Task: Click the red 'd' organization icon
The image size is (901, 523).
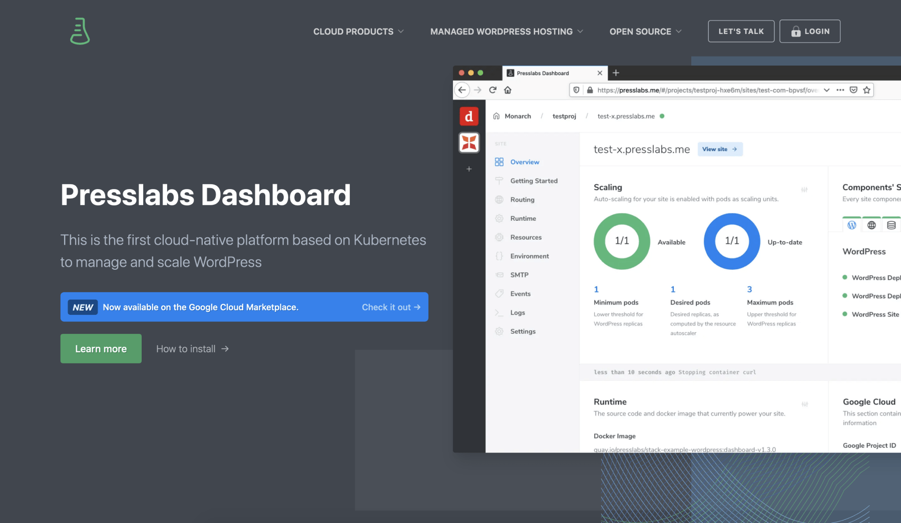Action: tap(469, 117)
